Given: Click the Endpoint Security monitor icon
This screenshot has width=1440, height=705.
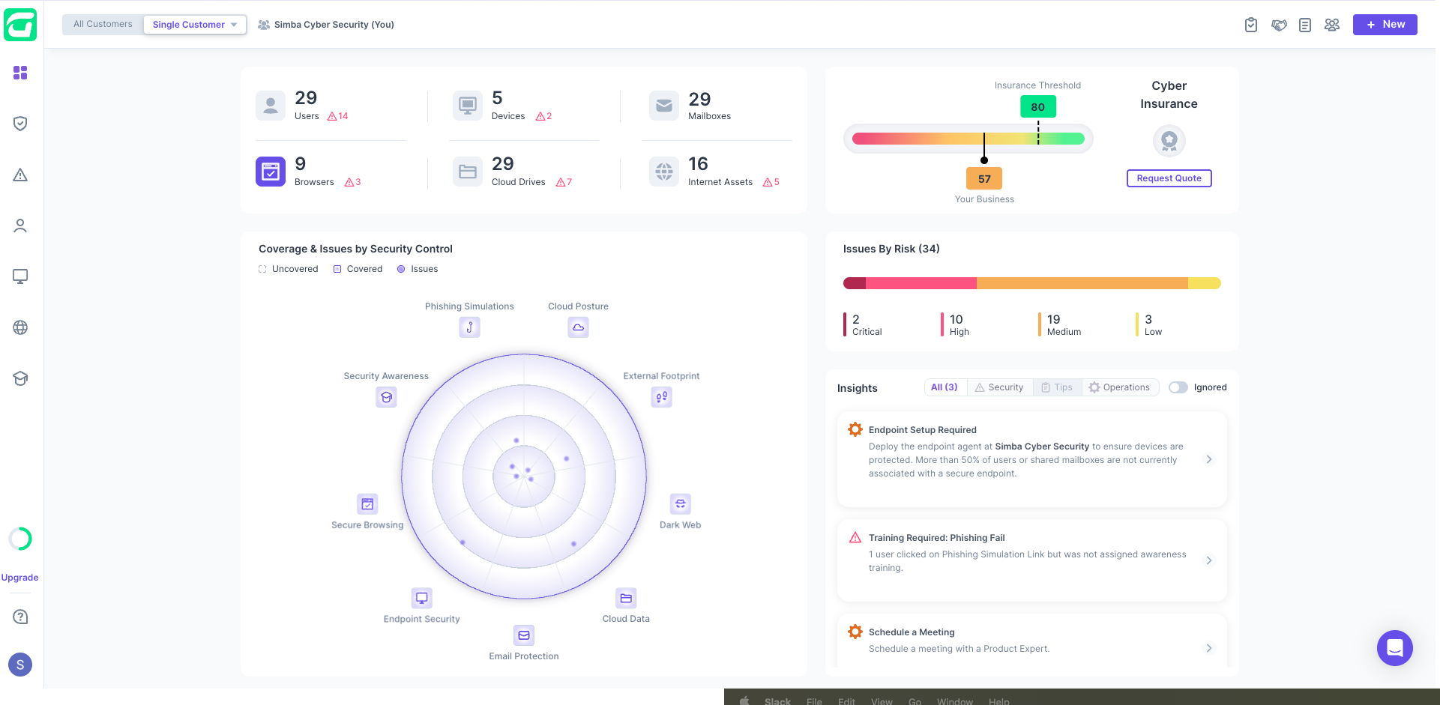Looking at the screenshot, I should click(x=422, y=598).
